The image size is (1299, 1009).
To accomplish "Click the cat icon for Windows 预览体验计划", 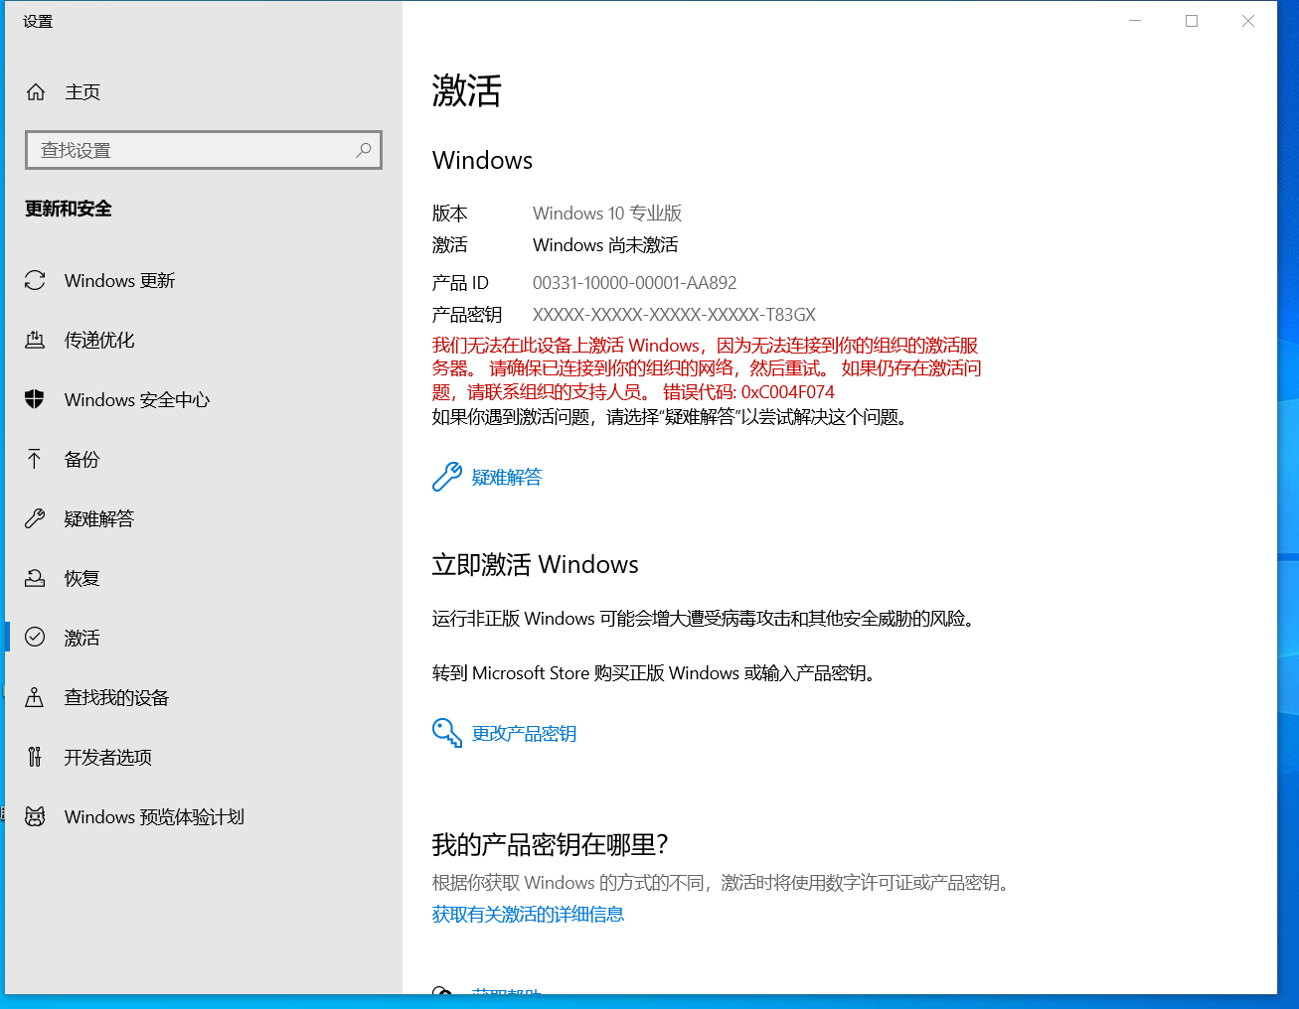I will 35,816.
